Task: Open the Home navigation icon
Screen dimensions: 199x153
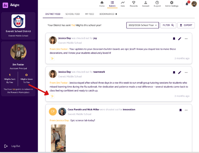Action: pos(102,3)
